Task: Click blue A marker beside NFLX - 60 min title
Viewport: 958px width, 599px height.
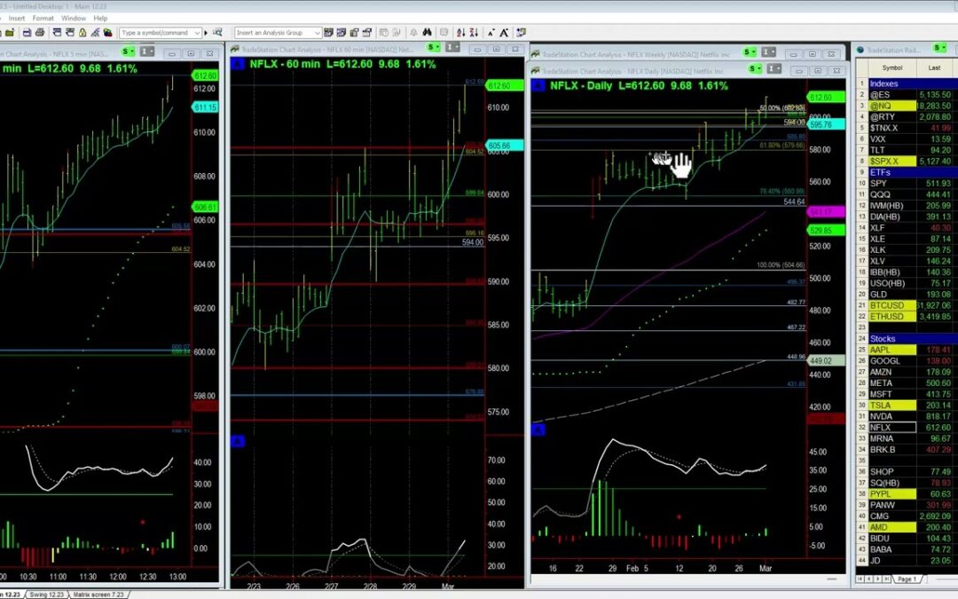Action: pos(237,64)
